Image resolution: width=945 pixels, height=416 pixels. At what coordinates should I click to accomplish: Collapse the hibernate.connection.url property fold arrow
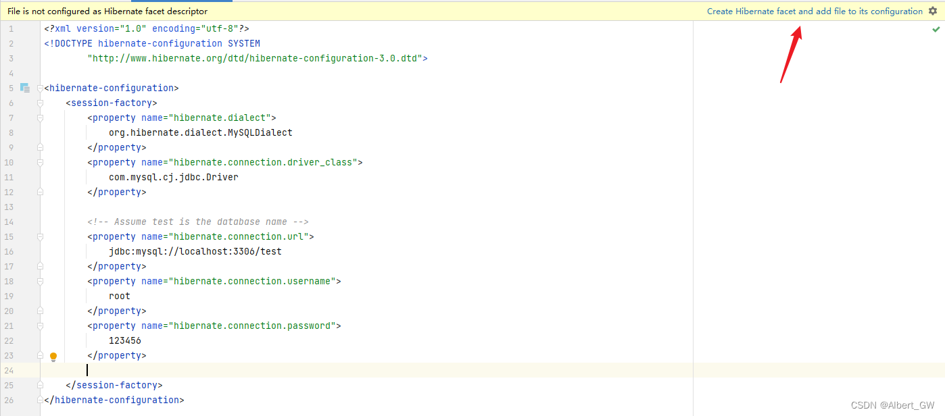(40, 236)
